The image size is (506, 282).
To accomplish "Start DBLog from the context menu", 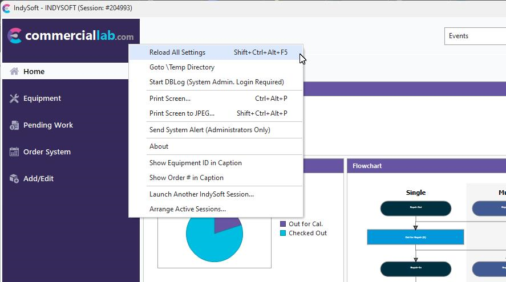I will click(x=216, y=82).
